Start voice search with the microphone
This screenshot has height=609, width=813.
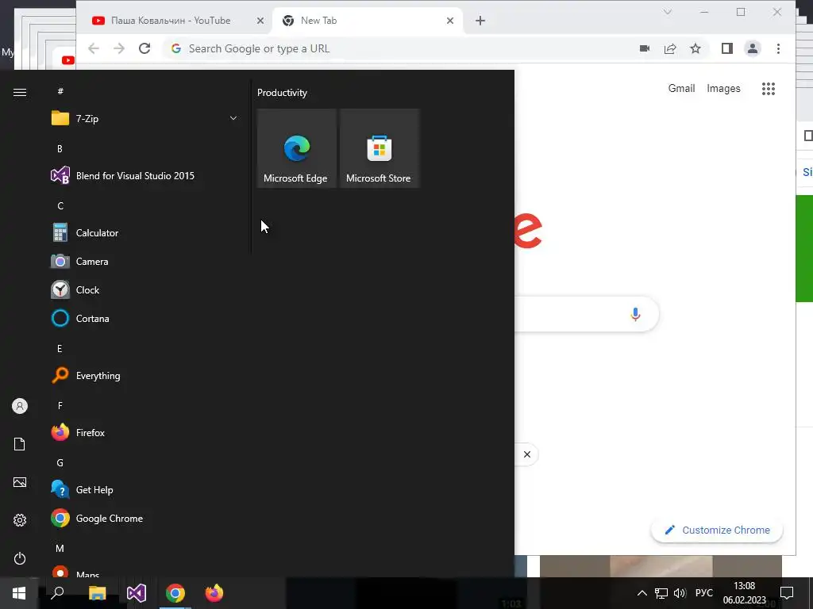pos(635,314)
